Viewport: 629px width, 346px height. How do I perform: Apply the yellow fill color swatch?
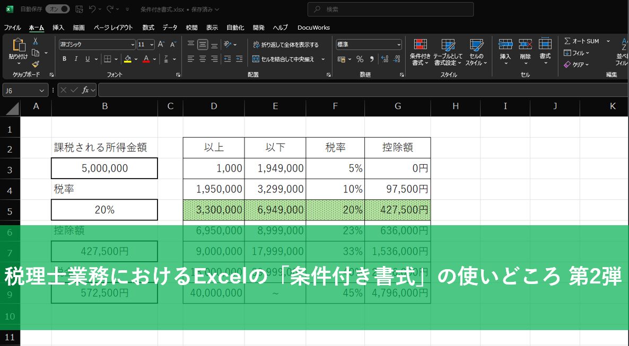(127, 59)
